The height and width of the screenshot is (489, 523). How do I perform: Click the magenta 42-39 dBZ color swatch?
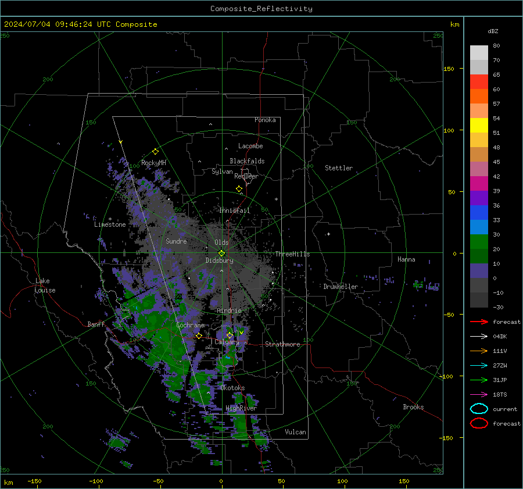479,183
